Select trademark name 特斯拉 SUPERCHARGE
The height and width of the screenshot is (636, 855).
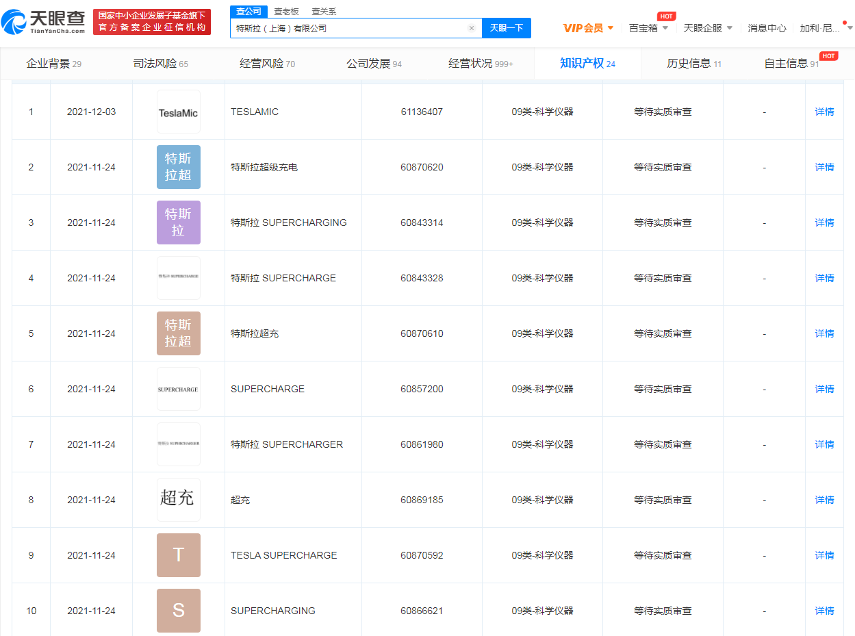point(283,278)
